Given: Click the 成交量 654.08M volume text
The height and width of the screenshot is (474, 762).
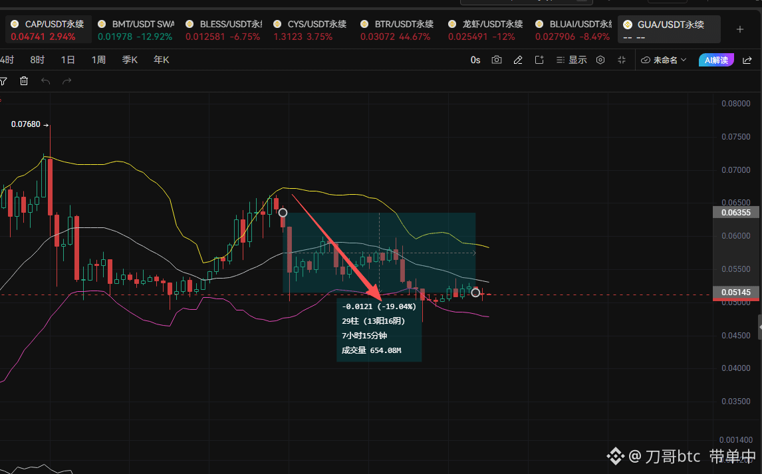Looking at the screenshot, I should (371, 350).
